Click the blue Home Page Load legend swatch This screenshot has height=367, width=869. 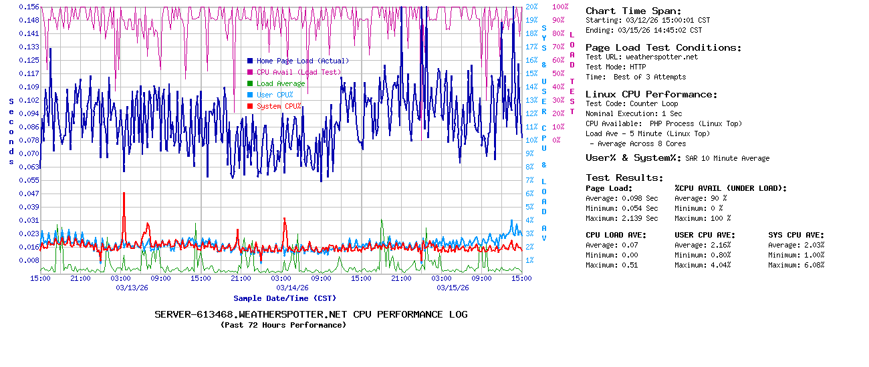click(x=250, y=61)
